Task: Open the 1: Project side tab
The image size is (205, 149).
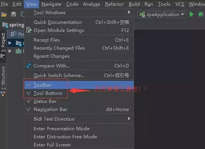Action: [x=3, y=42]
